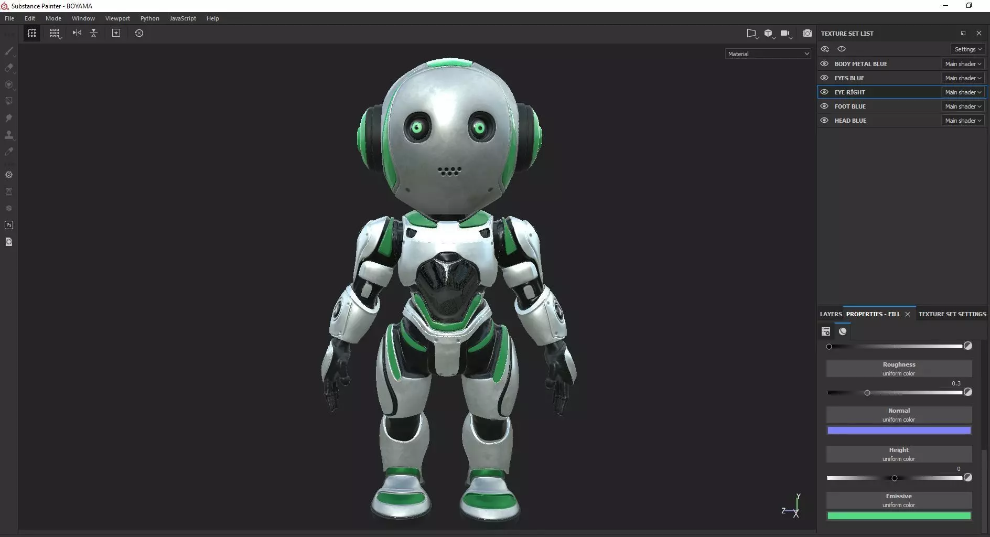990x537 pixels.
Task: Open EYE RİGHT Main shader dropdown
Action: (x=963, y=92)
